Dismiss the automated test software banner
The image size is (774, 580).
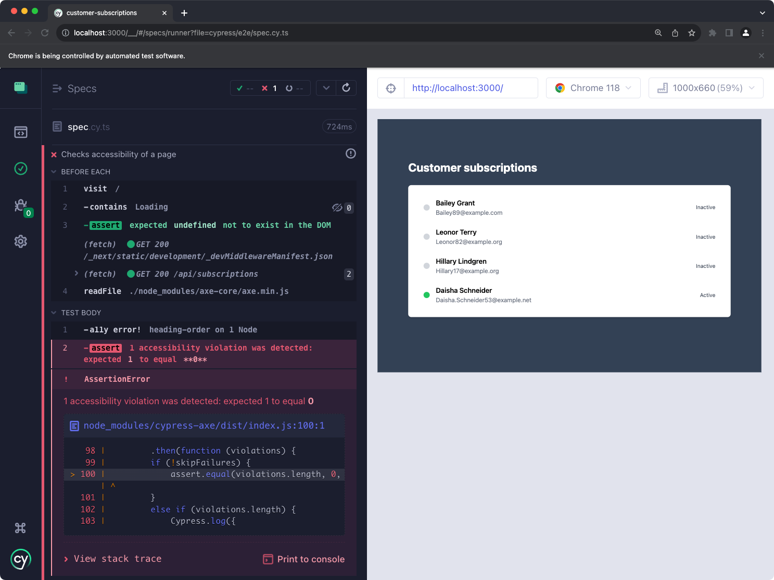point(762,56)
